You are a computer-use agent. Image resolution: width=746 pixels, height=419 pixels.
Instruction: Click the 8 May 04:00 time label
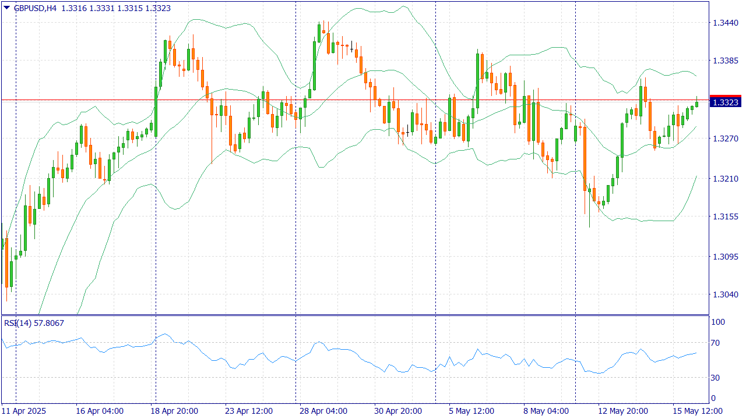click(x=547, y=411)
